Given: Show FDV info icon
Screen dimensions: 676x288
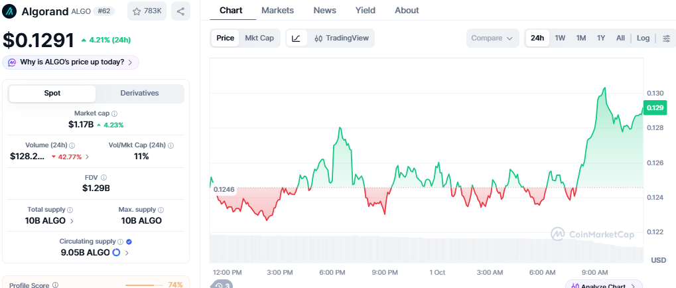Looking at the screenshot, I should coord(103,177).
